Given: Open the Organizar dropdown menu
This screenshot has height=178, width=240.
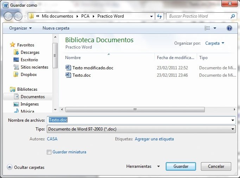Looking at the screenshot, I should tap(20, 28).
